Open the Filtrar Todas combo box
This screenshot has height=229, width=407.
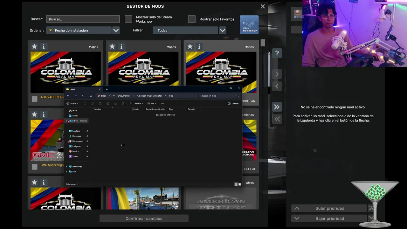(185, 30)
